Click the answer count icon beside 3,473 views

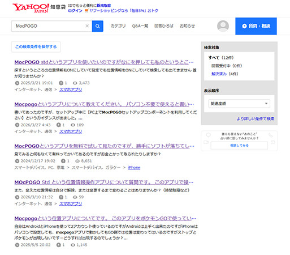(x=61, y=83)
